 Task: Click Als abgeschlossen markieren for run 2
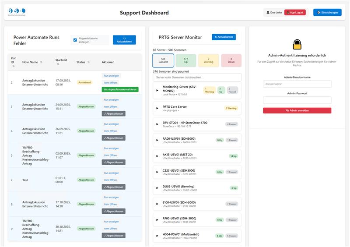point(120,89)
